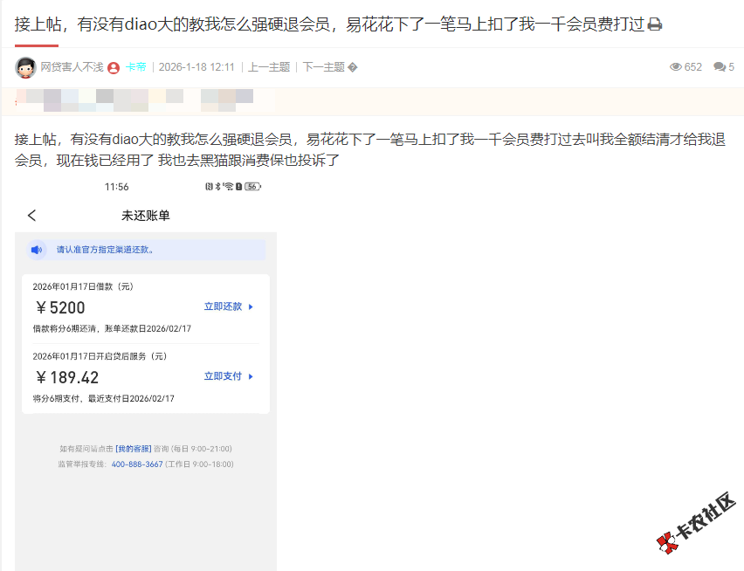Click the comment bubble icon showing 5 replies

[720, 65]
